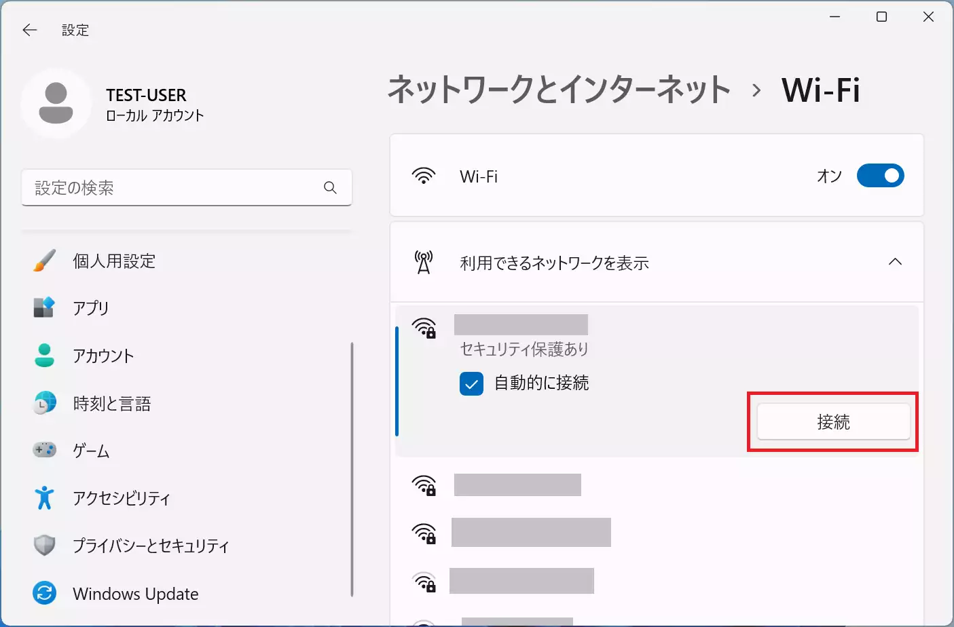Click the TEST-USER profile avatar
Screen dimensions: 954x627
[x=56, y=103]
